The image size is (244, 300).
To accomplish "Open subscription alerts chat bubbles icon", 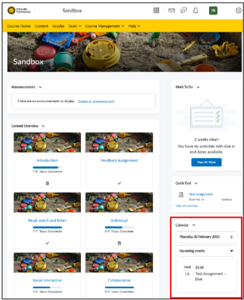I will tap(184, 10).
